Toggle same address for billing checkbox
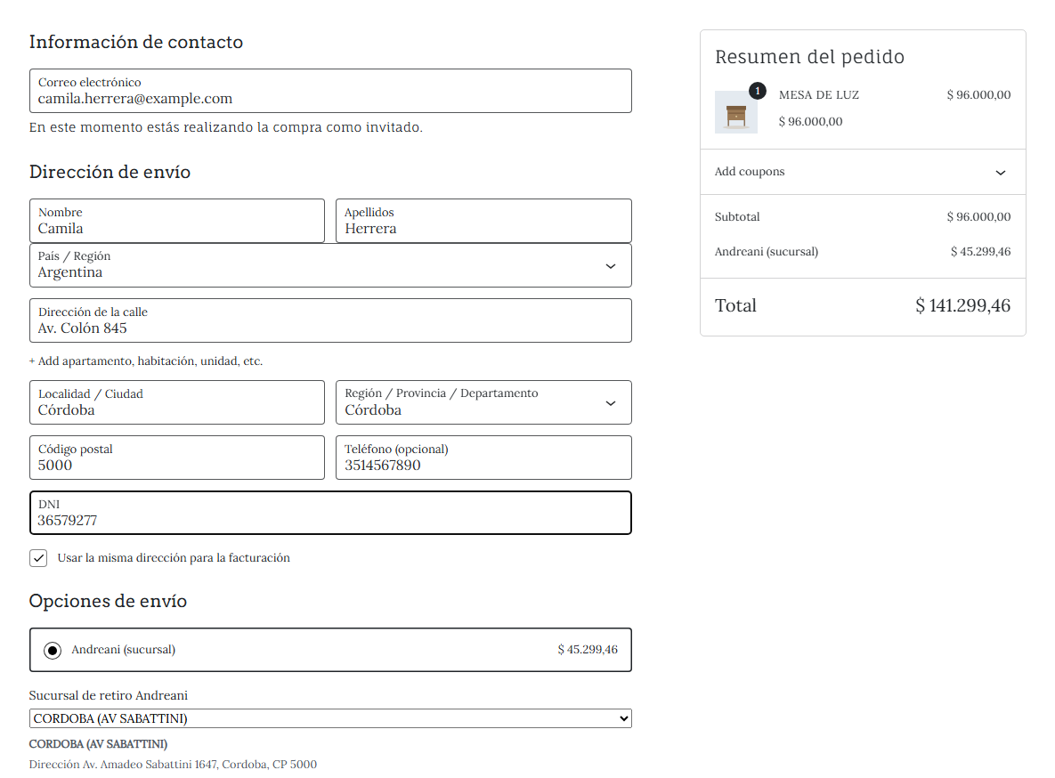1055x778 pixels. 38,558
